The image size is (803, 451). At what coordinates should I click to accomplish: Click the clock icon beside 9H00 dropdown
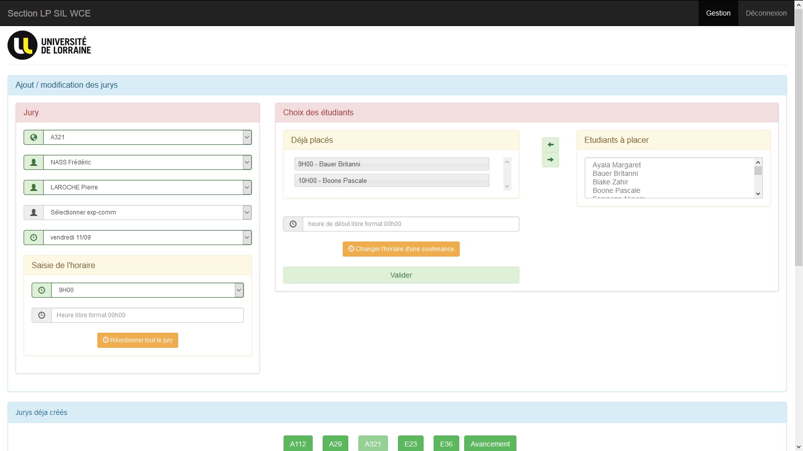click(x=42, y=290)
